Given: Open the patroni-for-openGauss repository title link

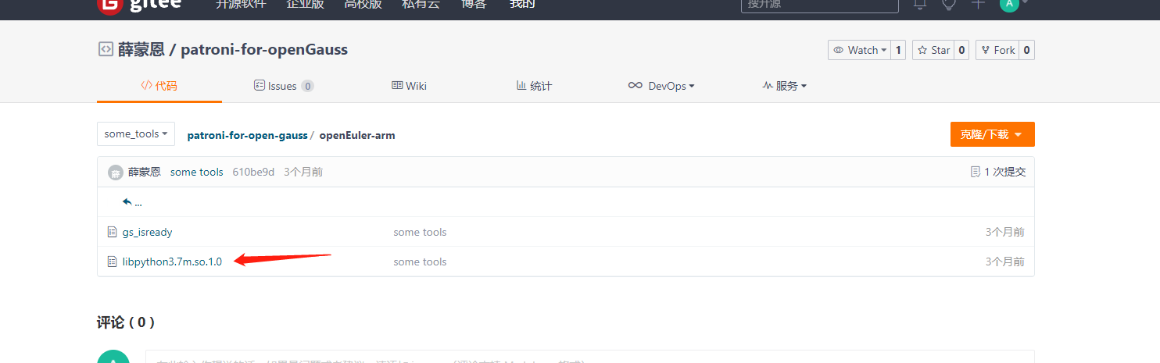Looking at the screenshot, I should point(264,49).
